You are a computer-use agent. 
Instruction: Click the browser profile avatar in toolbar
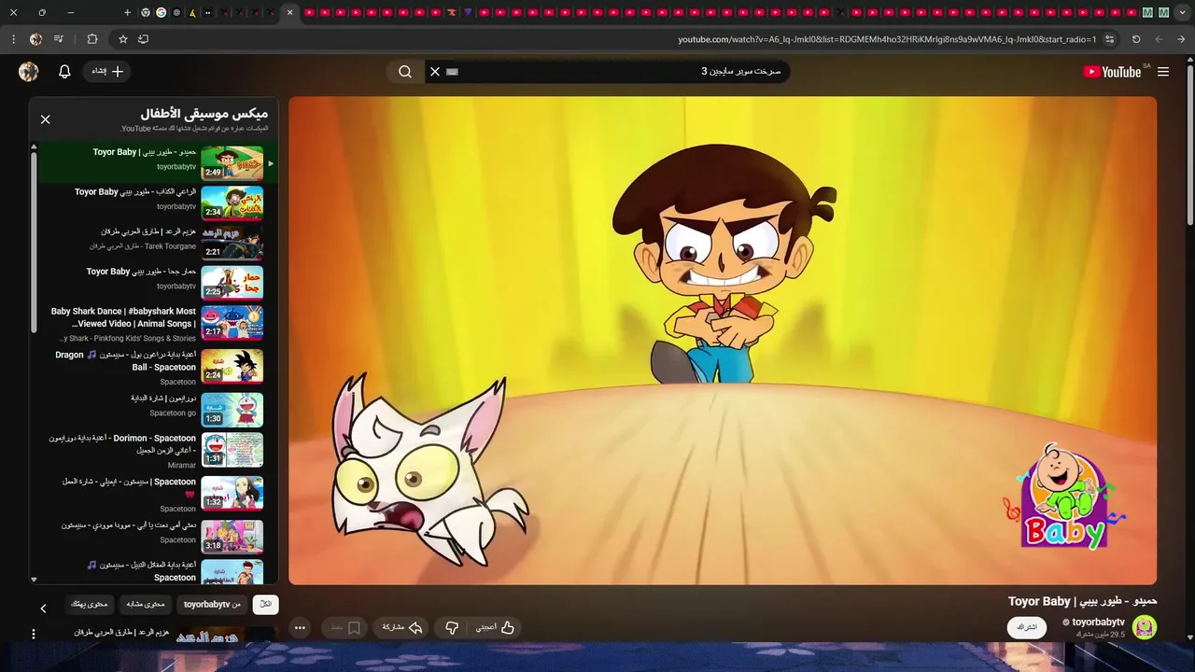click(x=35, y=39)
